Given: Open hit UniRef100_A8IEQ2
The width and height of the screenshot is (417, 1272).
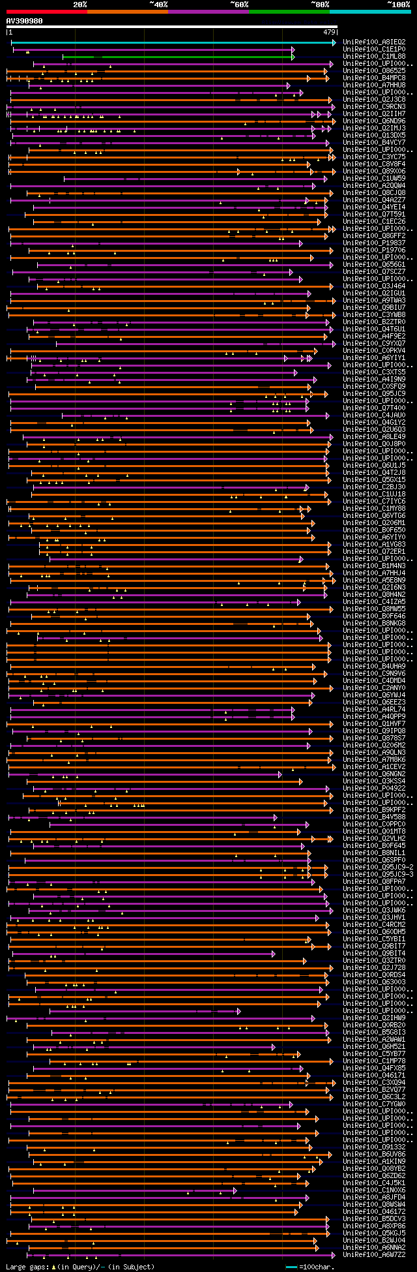Looking at the screenshot, I should 374,42.
